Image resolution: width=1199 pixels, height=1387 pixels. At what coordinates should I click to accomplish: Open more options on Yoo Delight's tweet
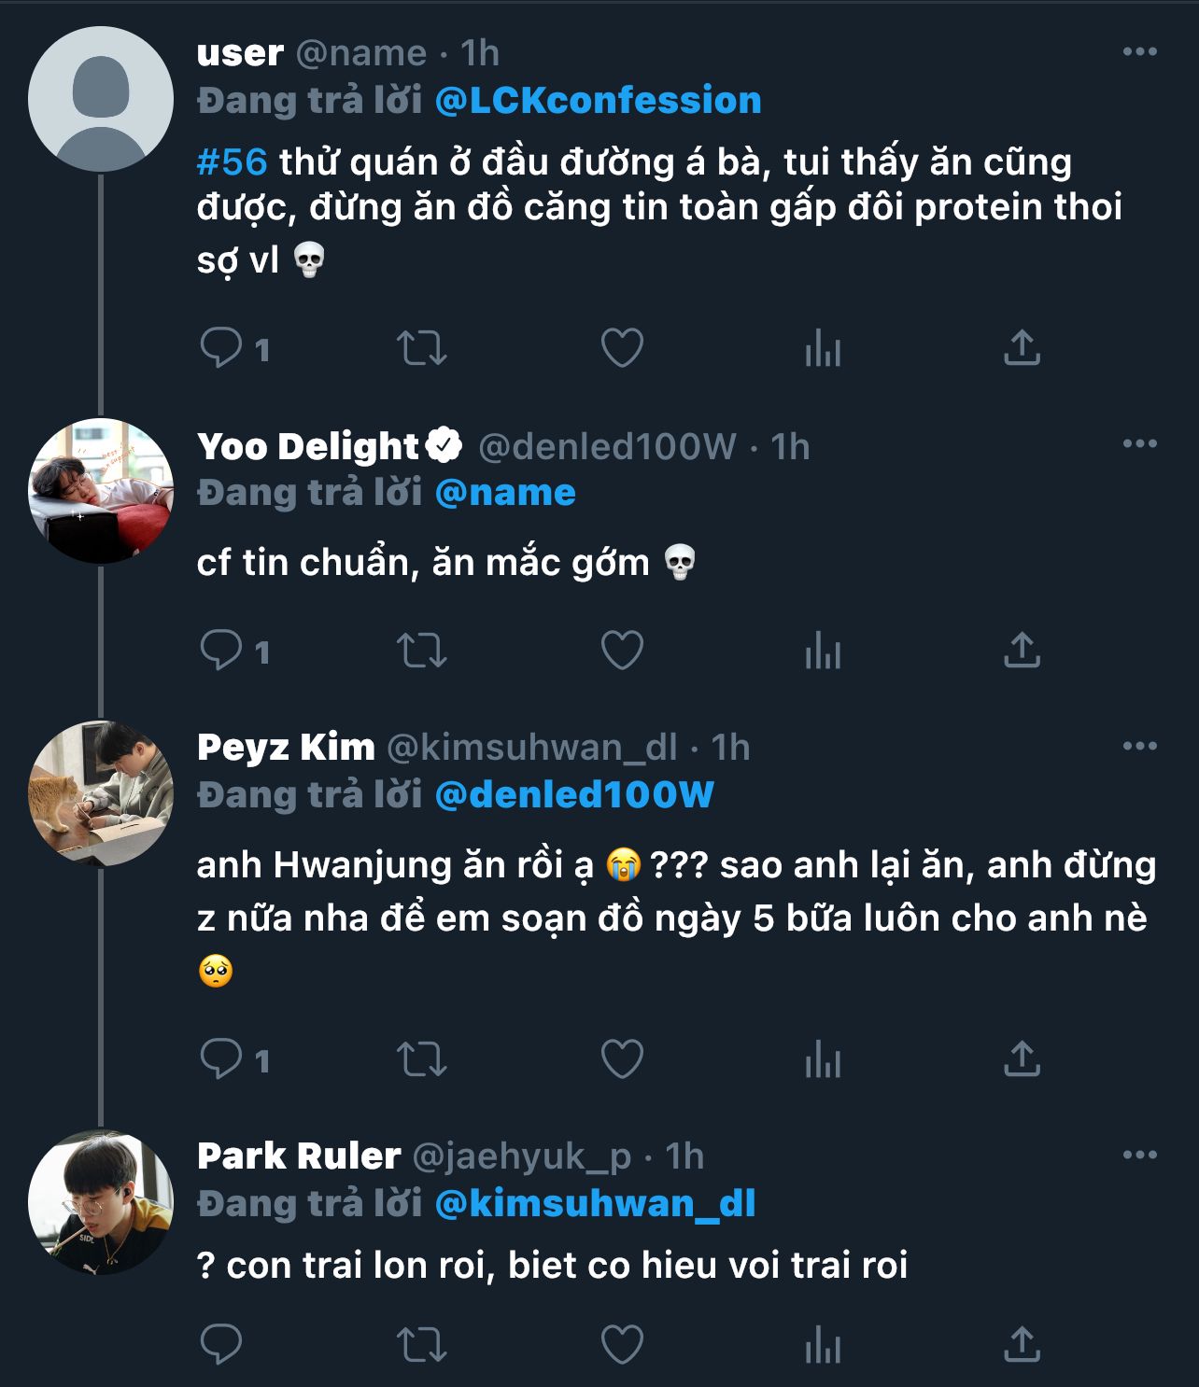tap(1139, 444)
